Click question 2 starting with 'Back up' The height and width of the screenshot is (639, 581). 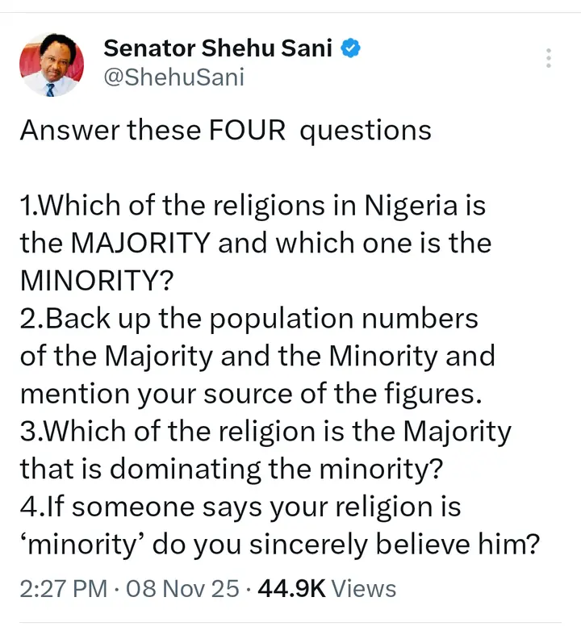click(x=249, y=319)
